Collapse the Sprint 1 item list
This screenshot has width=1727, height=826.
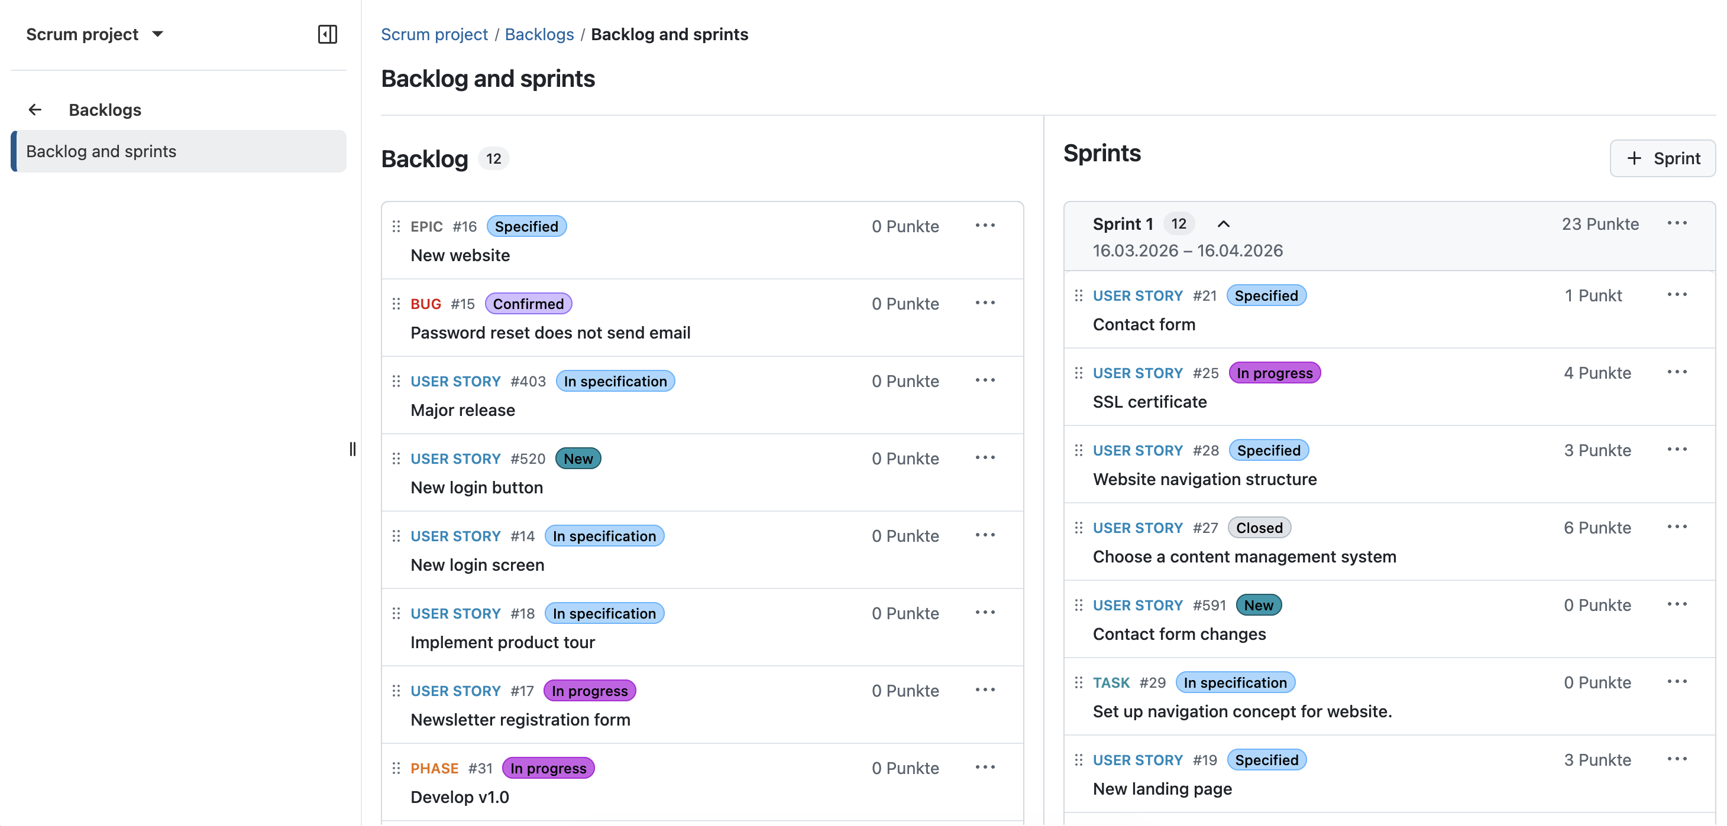click(1224, 224)
